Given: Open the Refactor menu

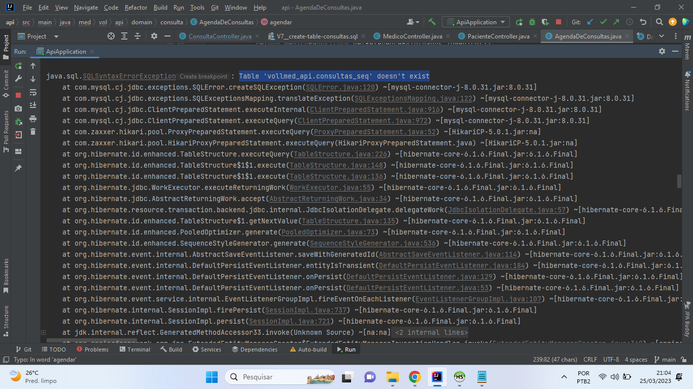Looking at the screenshot, I should [135, 8].
